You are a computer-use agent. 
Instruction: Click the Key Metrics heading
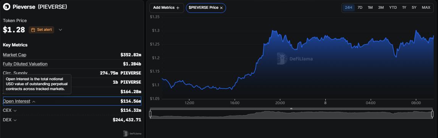point(15,45)
